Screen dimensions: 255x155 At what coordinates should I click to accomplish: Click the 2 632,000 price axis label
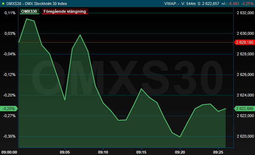[x=245, y=13]
